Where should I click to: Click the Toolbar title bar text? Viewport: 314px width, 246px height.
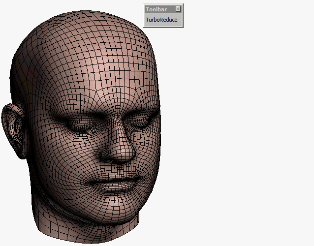click(x=156, y=9)
